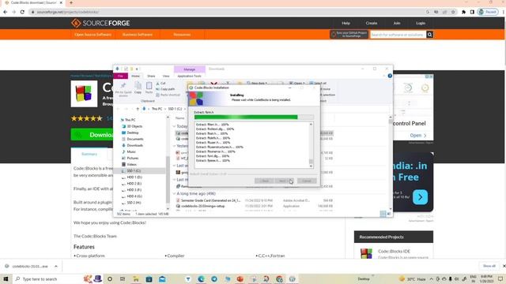Viewport: 506px width, 284px height.
Task: Open PowerPoint from the taskbar
Action: point(240,278)
